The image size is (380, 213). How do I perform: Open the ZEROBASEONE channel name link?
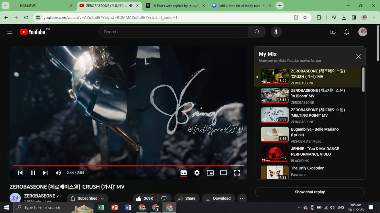[x=40, y=196]
